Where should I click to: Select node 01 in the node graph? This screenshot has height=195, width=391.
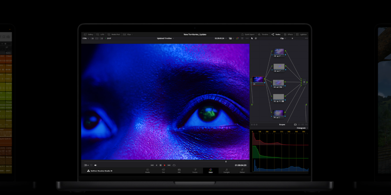(258, 80)
